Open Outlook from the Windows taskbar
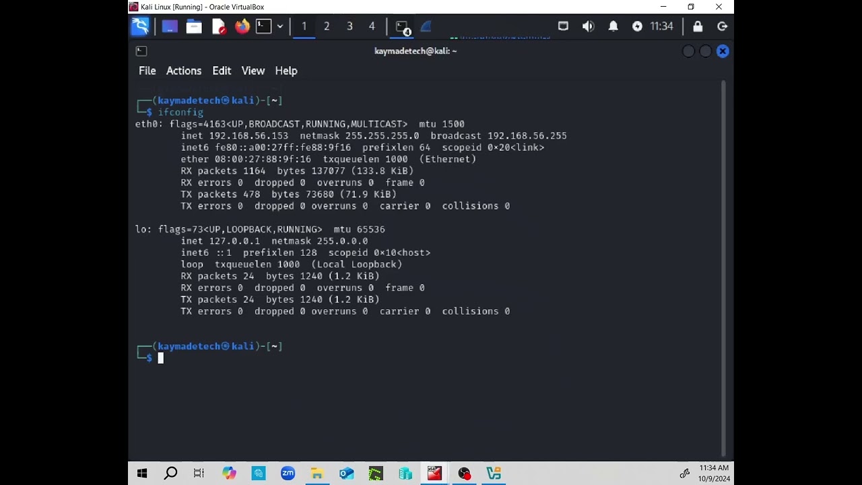Screen dimensions: 862x485 tap(346, 474)
